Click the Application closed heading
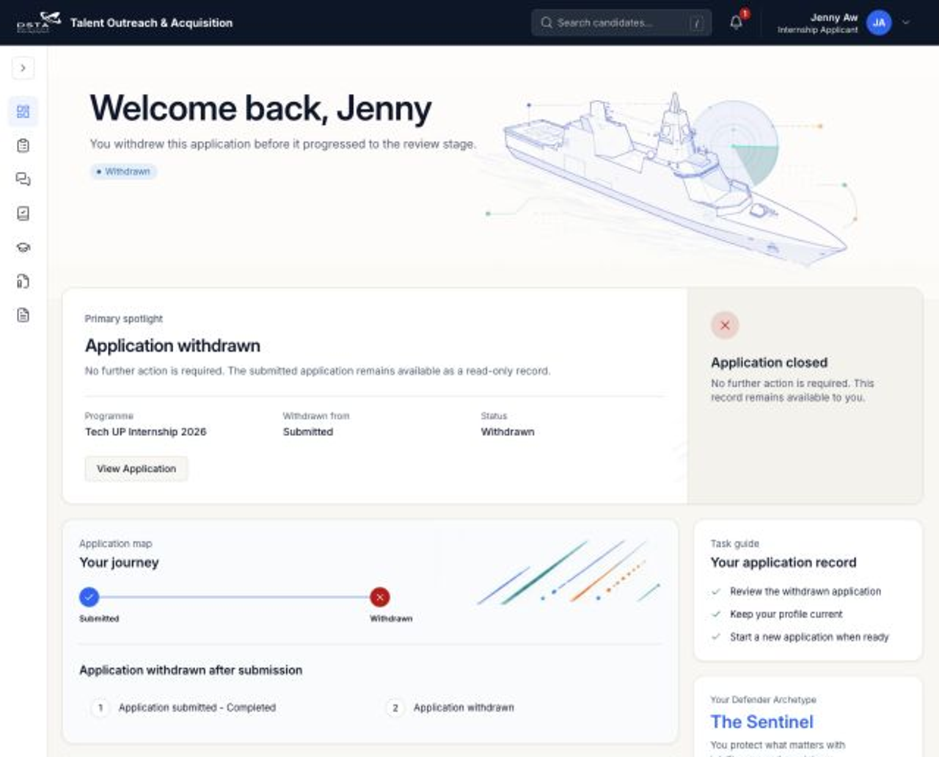Screen dimensions: 939x757 [769, 363]
